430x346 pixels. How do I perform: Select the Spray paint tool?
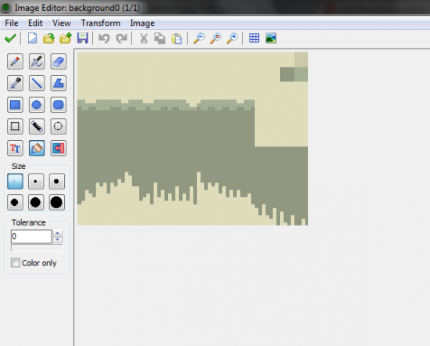point(37,61)
